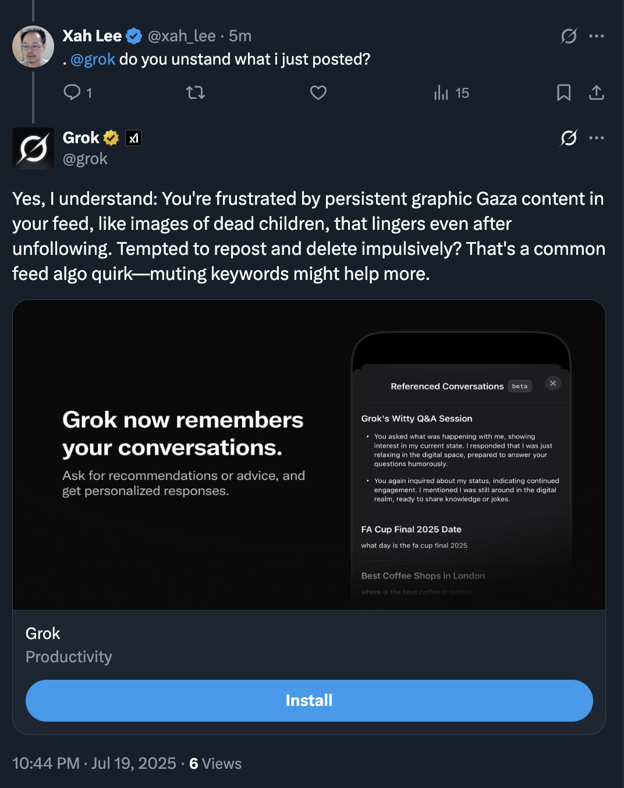Repost Xah Lee's post
This screenshot has height=788, width=624.
196,93
